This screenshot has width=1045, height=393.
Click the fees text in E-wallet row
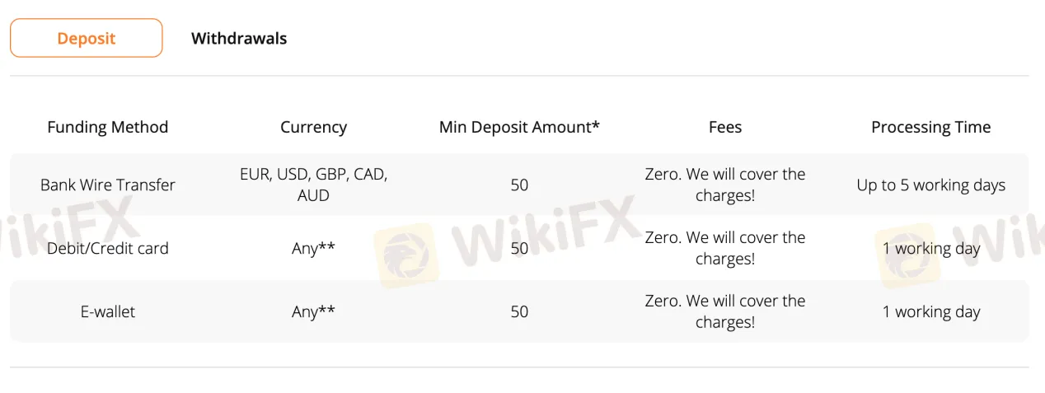(x=725, y=311)
